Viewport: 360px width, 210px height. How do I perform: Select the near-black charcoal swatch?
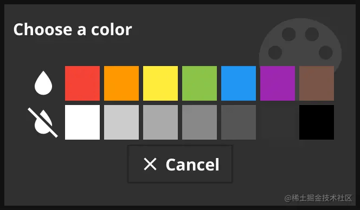278,122
